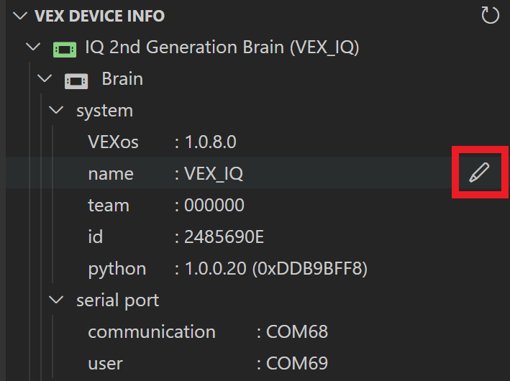The height and width of the screenshot is (381, 510).
Task: Collapse the system section chevron
Action: pyautogui.click(x=57, y=111)
